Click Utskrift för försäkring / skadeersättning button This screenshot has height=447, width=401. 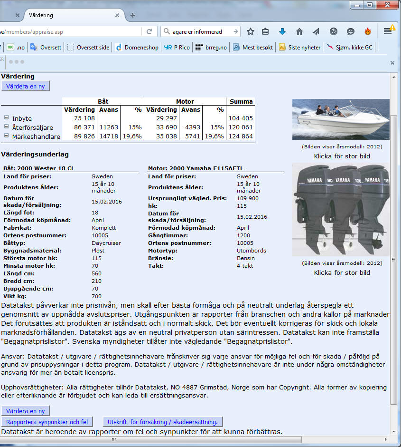point(163,422)
